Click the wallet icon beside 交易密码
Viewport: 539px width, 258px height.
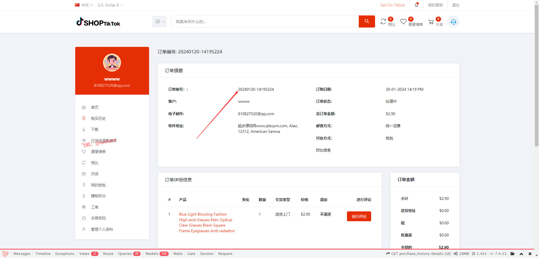tap(84, 218)
